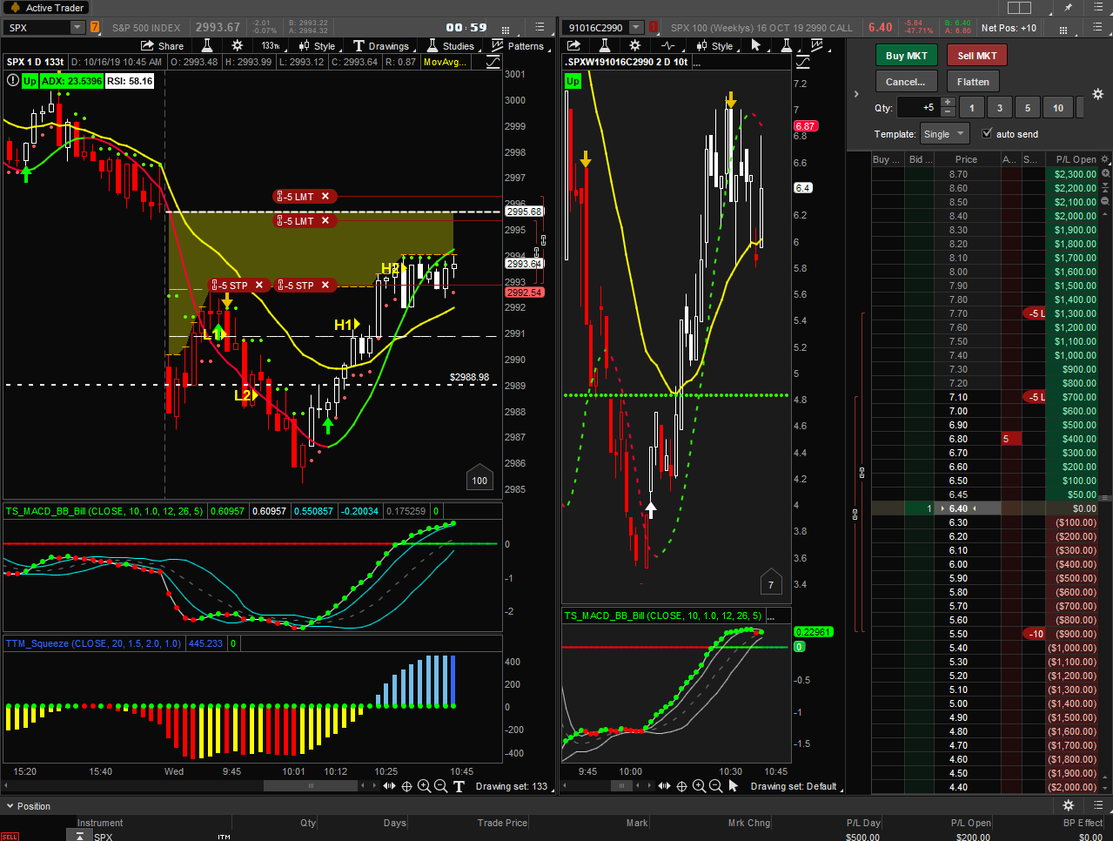This screenshot has height=841, width=1113.
Task: Decrease Qty with minus stepper
Action: (x=949, y=113)
